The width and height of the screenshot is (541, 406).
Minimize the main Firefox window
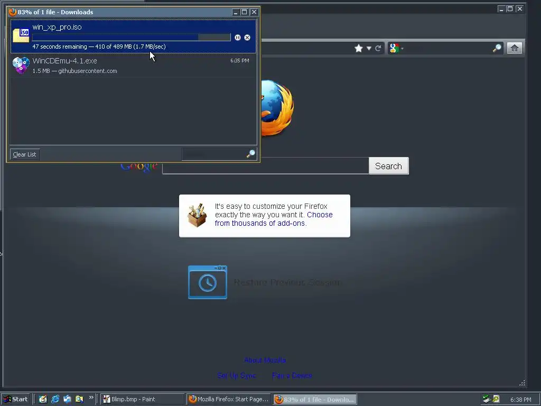pos(501,9)
